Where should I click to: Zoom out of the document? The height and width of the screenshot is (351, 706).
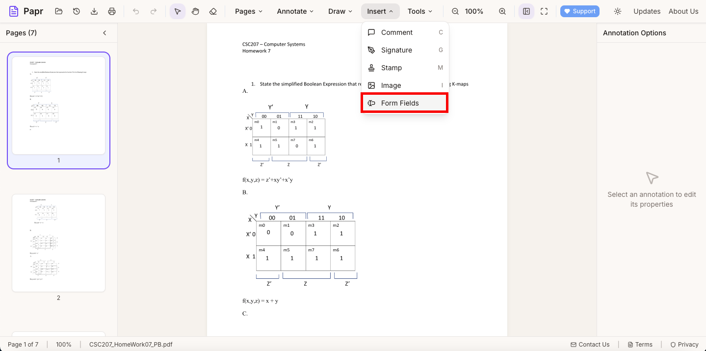tap(455, 11)
